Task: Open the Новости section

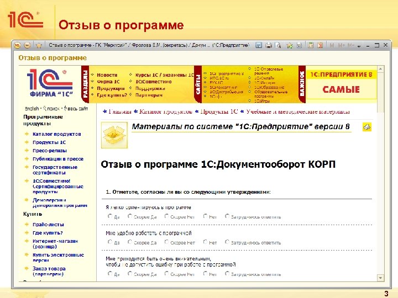Action: [107, 75]
